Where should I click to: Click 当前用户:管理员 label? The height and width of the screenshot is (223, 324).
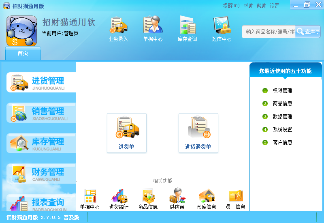click(x=60, y=33)
